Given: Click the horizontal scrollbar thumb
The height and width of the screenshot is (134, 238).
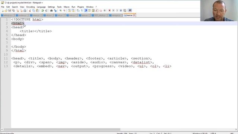Looking at the screenshot, I should click(62, 130).
